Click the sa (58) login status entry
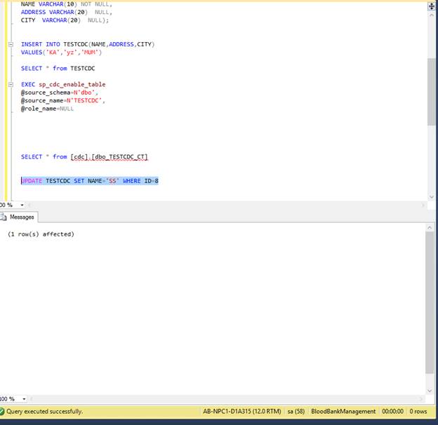This screenshot has width=438, height=425. tap(296, 412)
